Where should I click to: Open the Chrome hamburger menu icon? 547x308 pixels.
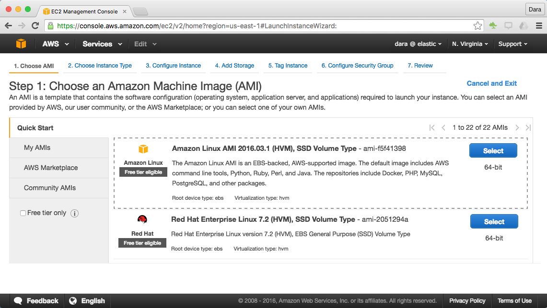tap(539, 26)
